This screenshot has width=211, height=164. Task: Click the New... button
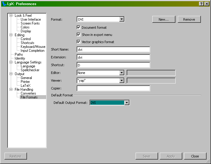pyautogui.click(x=164, y=19)
